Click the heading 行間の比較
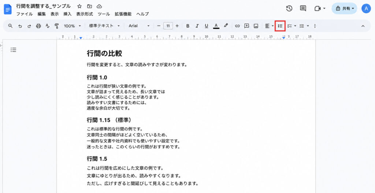Viewport: 375px width, 193px height. tap(104, 53)
